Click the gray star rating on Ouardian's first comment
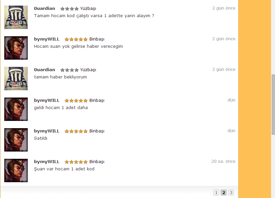This screenshot has width=275, height=198. [69, 9]
